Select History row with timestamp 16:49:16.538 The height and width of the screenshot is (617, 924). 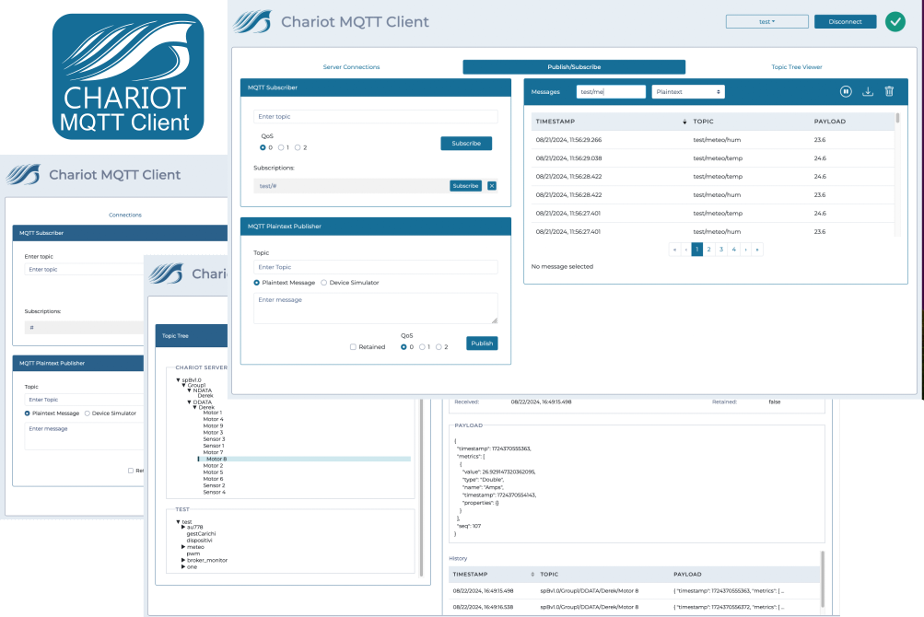(634, 607)
